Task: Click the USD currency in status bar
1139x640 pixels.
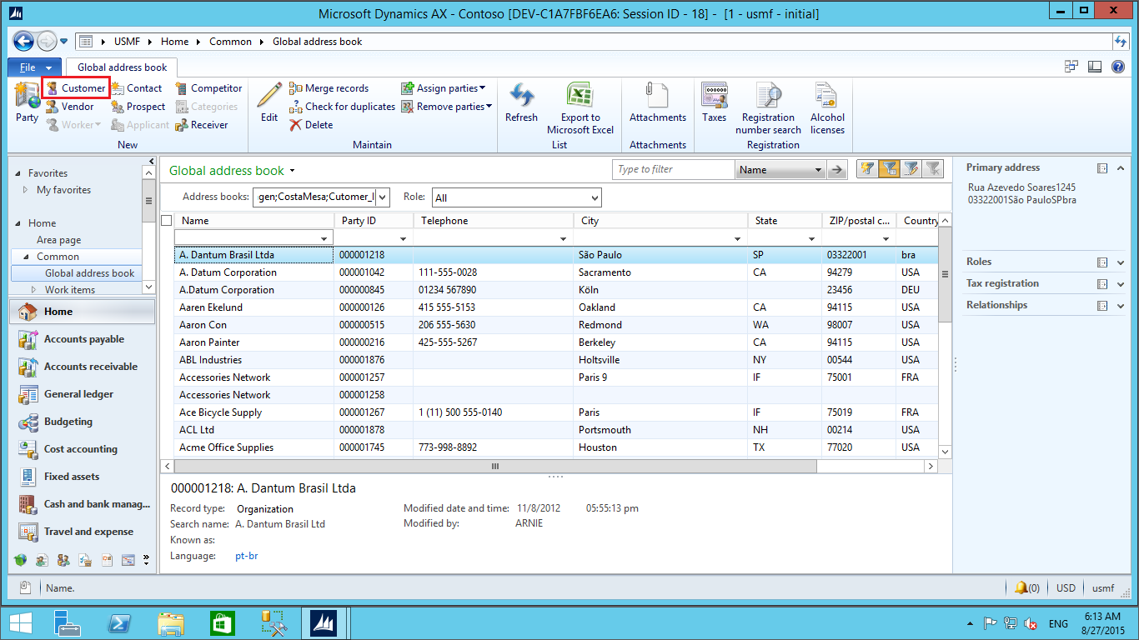Action: tap(1066, 587)
